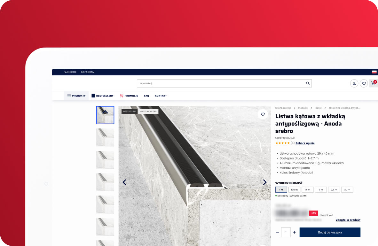Click 'Kolor: Srebrny (Anoda)' text
Image resolution: width=378 pixels, height=246 pixels.
296,173
